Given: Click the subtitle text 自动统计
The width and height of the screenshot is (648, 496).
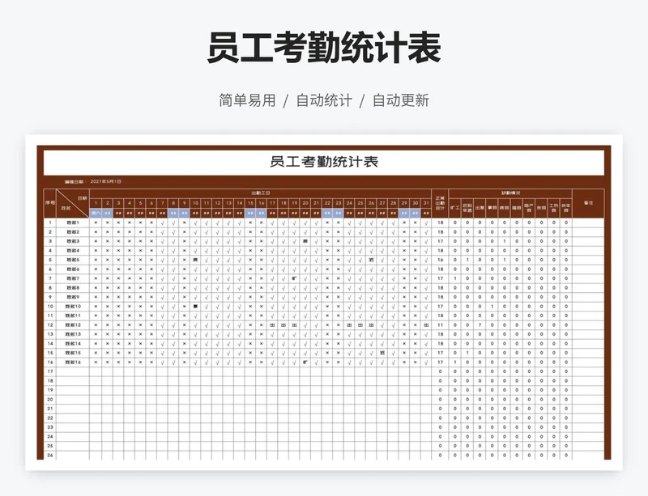Looking at the screenshot, I should [x=324, y=100].
